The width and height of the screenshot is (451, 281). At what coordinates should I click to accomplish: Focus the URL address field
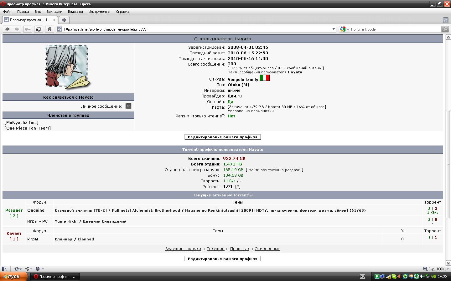pos(197,29)
